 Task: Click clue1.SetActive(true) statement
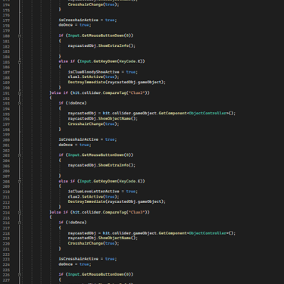93,76
